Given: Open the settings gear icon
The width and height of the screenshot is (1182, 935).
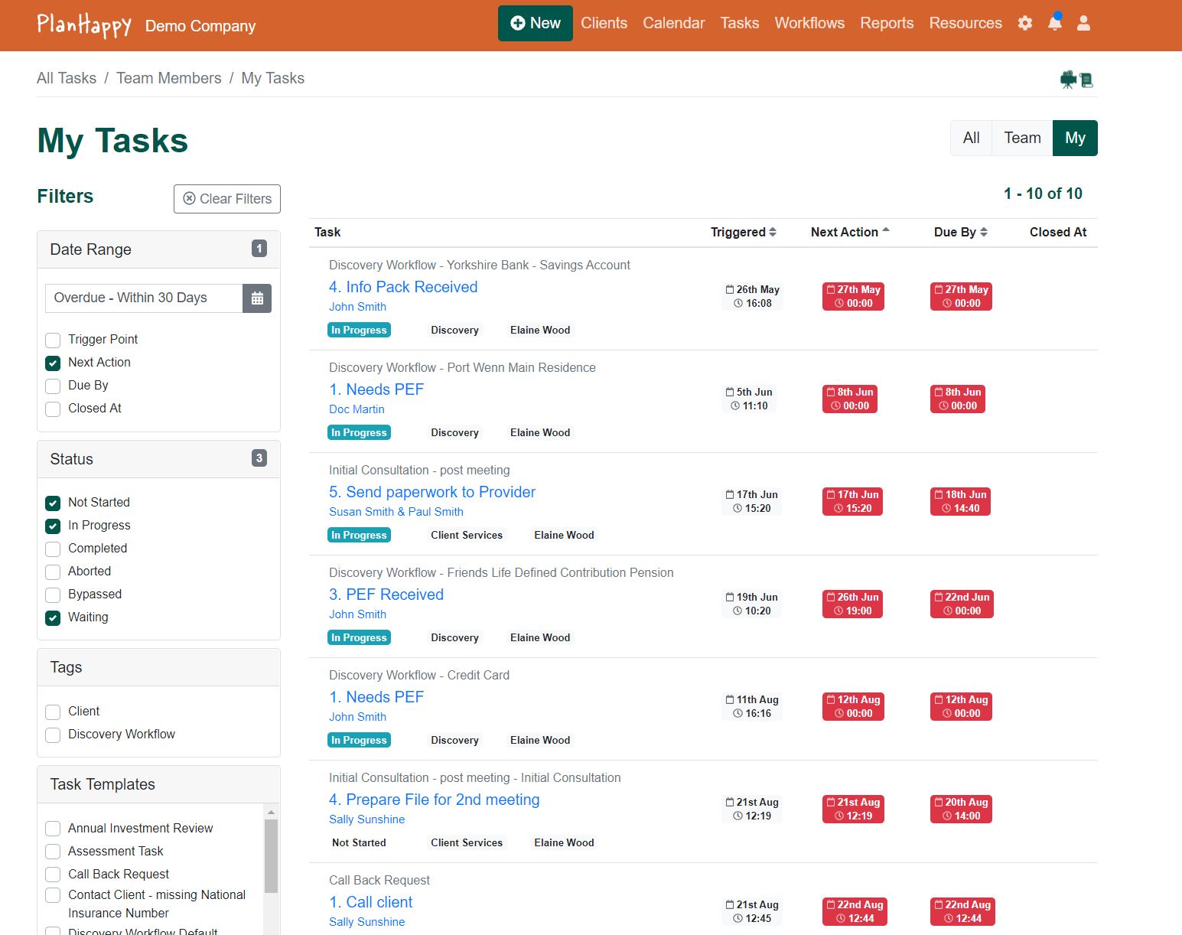Looking at the screenshot, I should (1025, 23).
